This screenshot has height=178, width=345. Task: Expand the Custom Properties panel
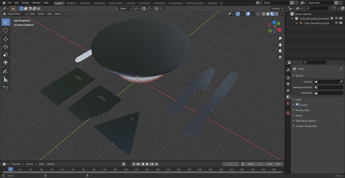[x=306, y=126]
